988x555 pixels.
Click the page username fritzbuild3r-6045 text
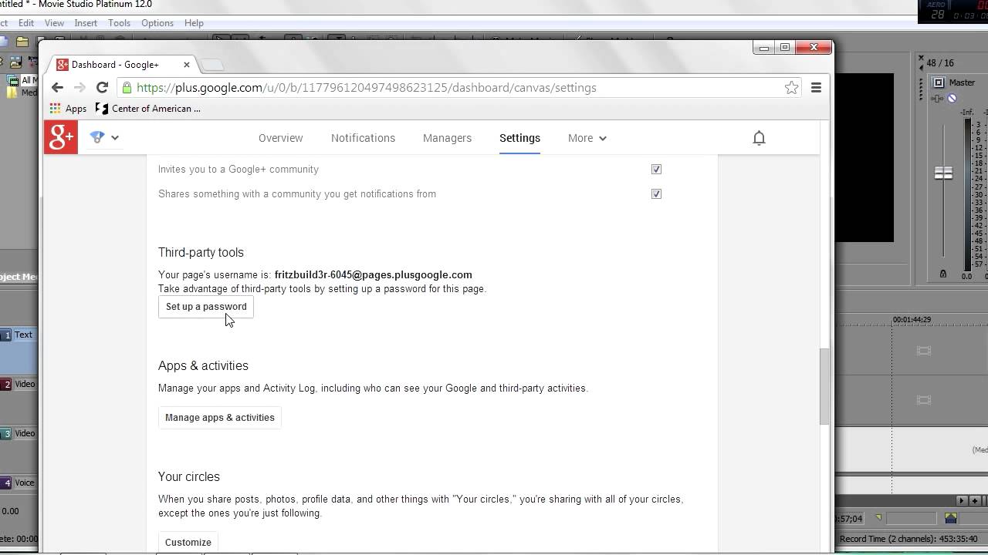[373, 274]
